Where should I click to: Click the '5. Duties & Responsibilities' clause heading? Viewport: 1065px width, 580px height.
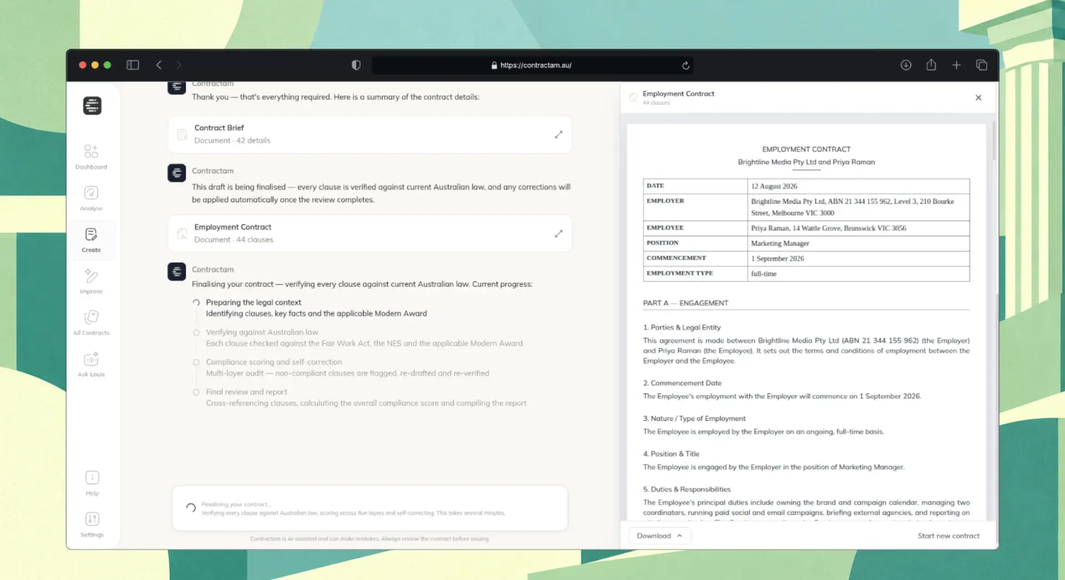[x=687, y=490]
